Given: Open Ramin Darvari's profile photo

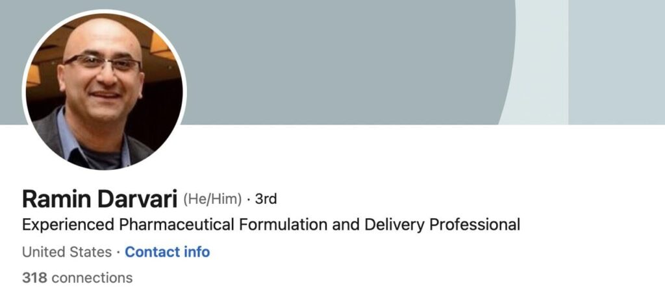Looking at the screenshot, I should pyautogui.click(x=104, y=91).
